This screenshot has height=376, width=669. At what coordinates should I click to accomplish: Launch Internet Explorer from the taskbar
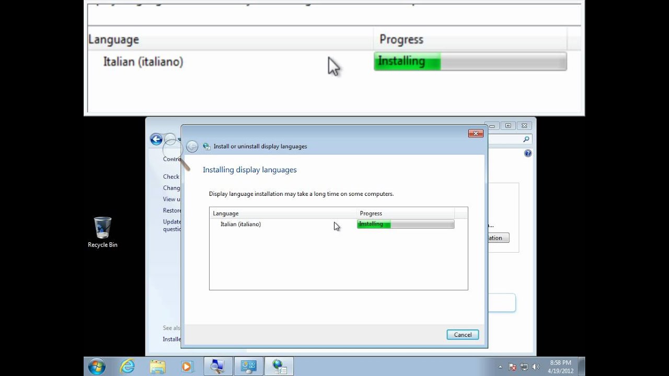(x=127, y=367)
